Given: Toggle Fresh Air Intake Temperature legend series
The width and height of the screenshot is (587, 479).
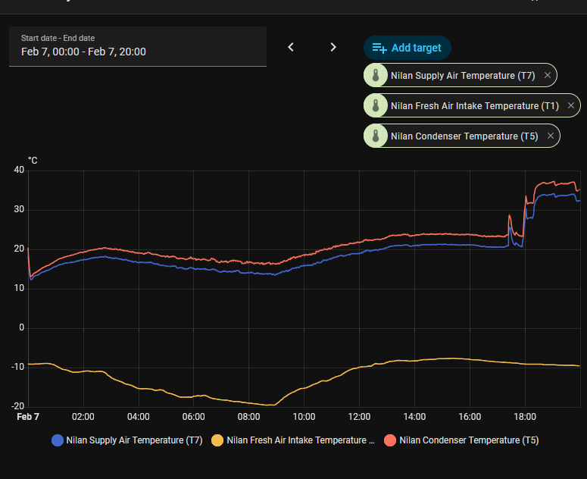Looking at the screenshot, I should pyautogui.click(x=301, y=440).
